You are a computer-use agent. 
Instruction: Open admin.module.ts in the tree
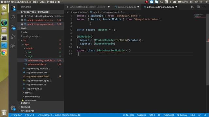point(40,64)
